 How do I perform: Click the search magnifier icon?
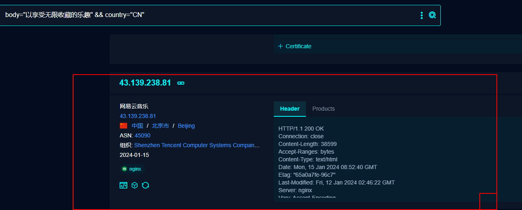point(432,15)
